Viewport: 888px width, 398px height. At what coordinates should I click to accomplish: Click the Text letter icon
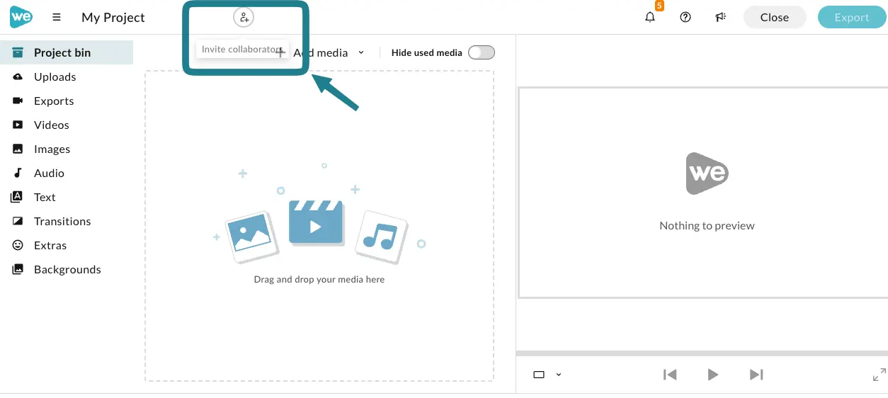[17, 197]
